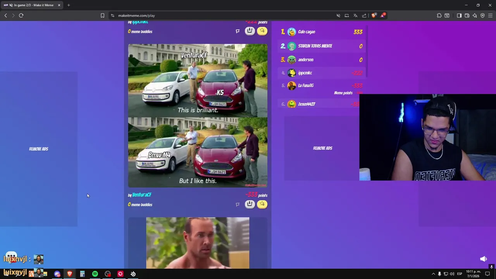Bookmark this page using bookmark icon
496x279 pixels.
[102, 15]
